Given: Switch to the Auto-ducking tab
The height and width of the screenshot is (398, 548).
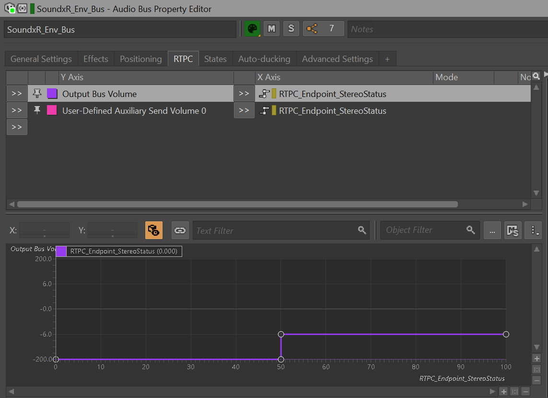Looking at the screenshot, I should coord(264,59).
